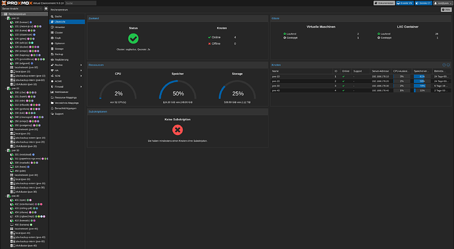The image size is (454, 249).
Task: Click the green Status checkmark icon
Action: pyautogui.click(x=133, y=39)
